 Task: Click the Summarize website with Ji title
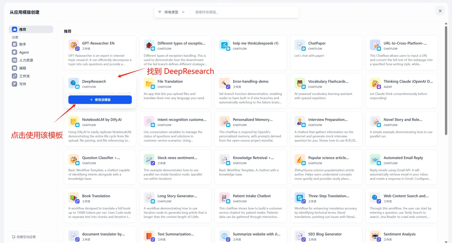coord(257,234)
